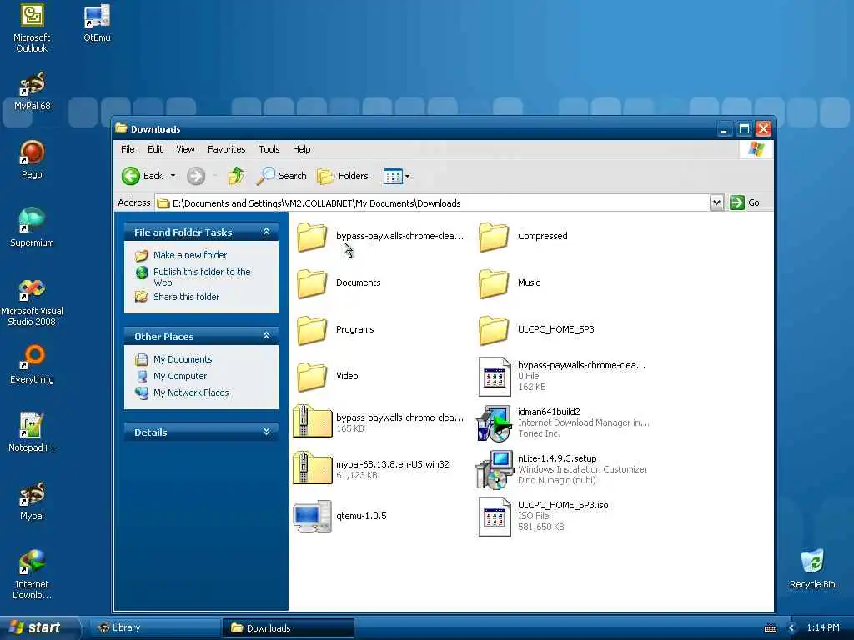Screen dimensions: 854x640
Task: Open the Help menu
Action: click(301, 149)
